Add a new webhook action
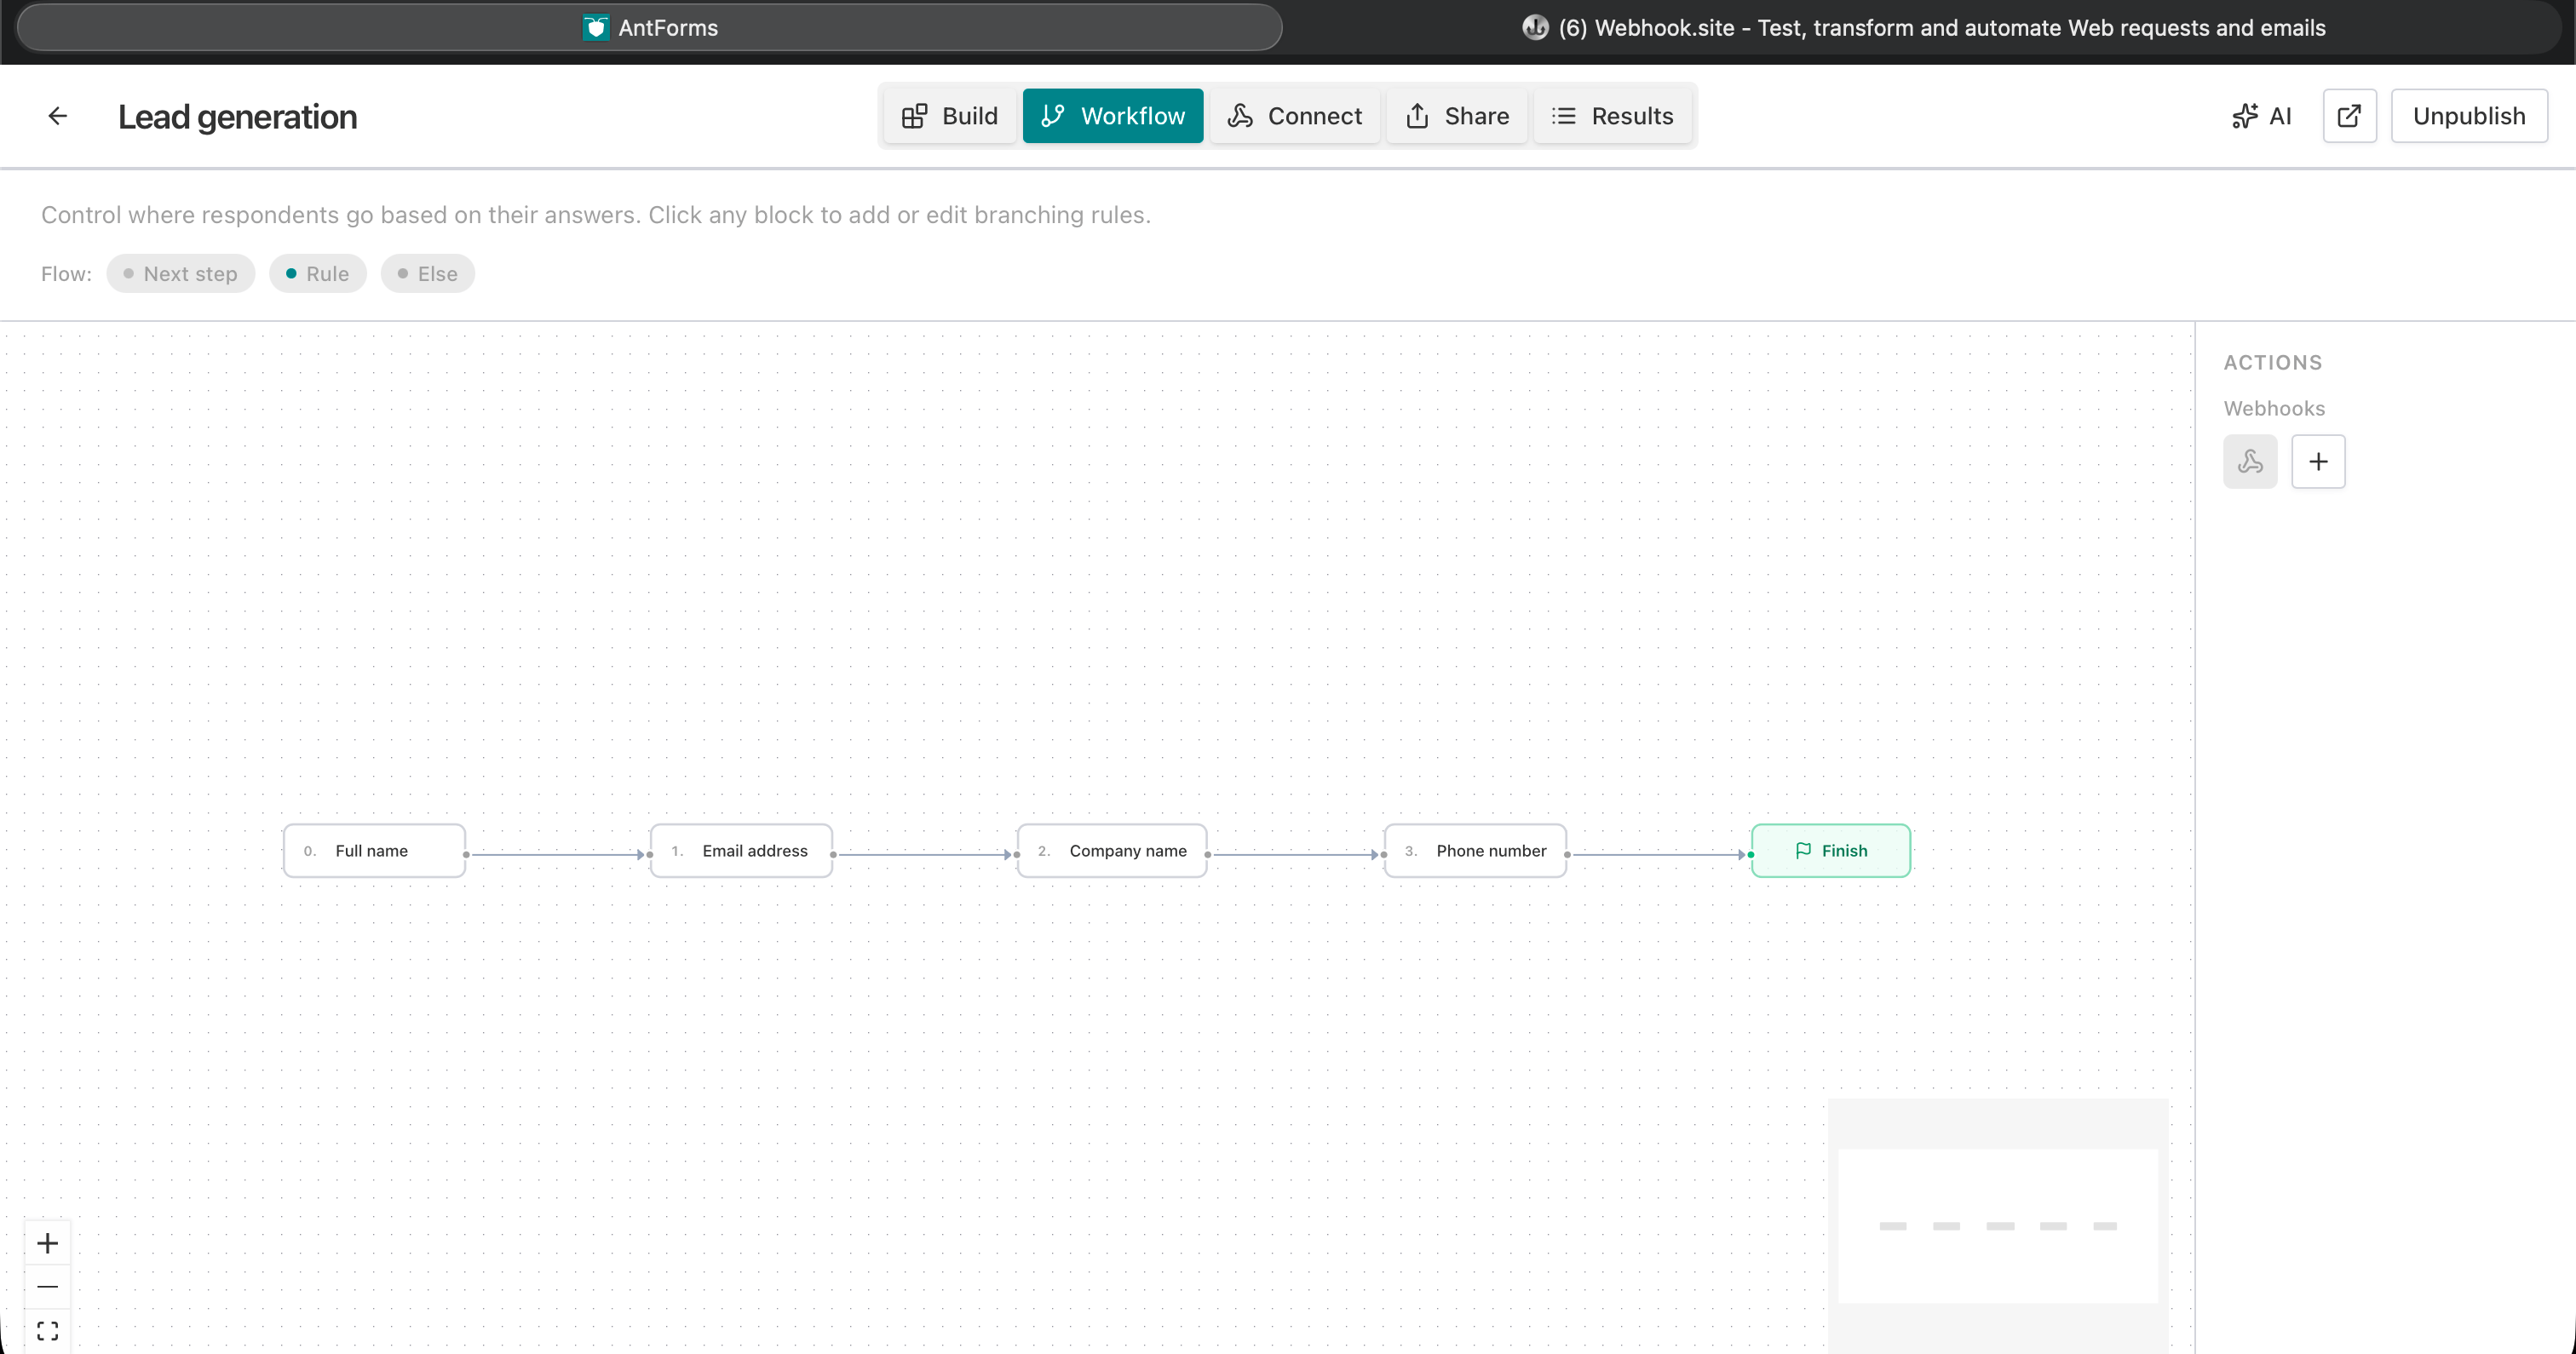The image size is (2576, 1354). click(2319, 461)
